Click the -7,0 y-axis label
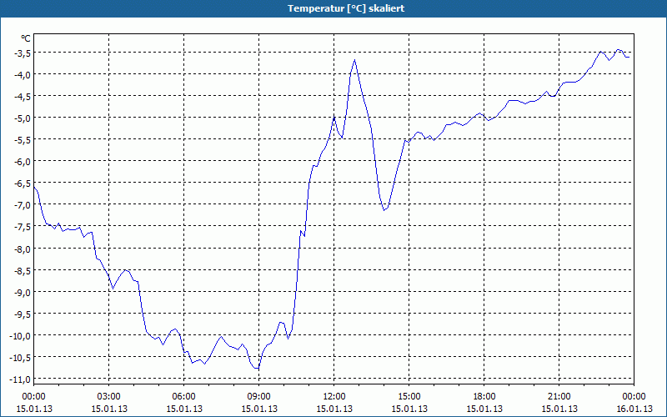The width and height of the screenshot is (667, 417). 23,205
